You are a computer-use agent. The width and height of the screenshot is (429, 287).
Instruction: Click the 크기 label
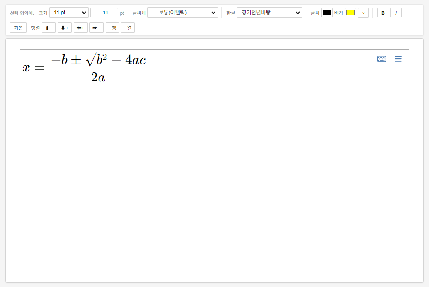click(43, 13)
